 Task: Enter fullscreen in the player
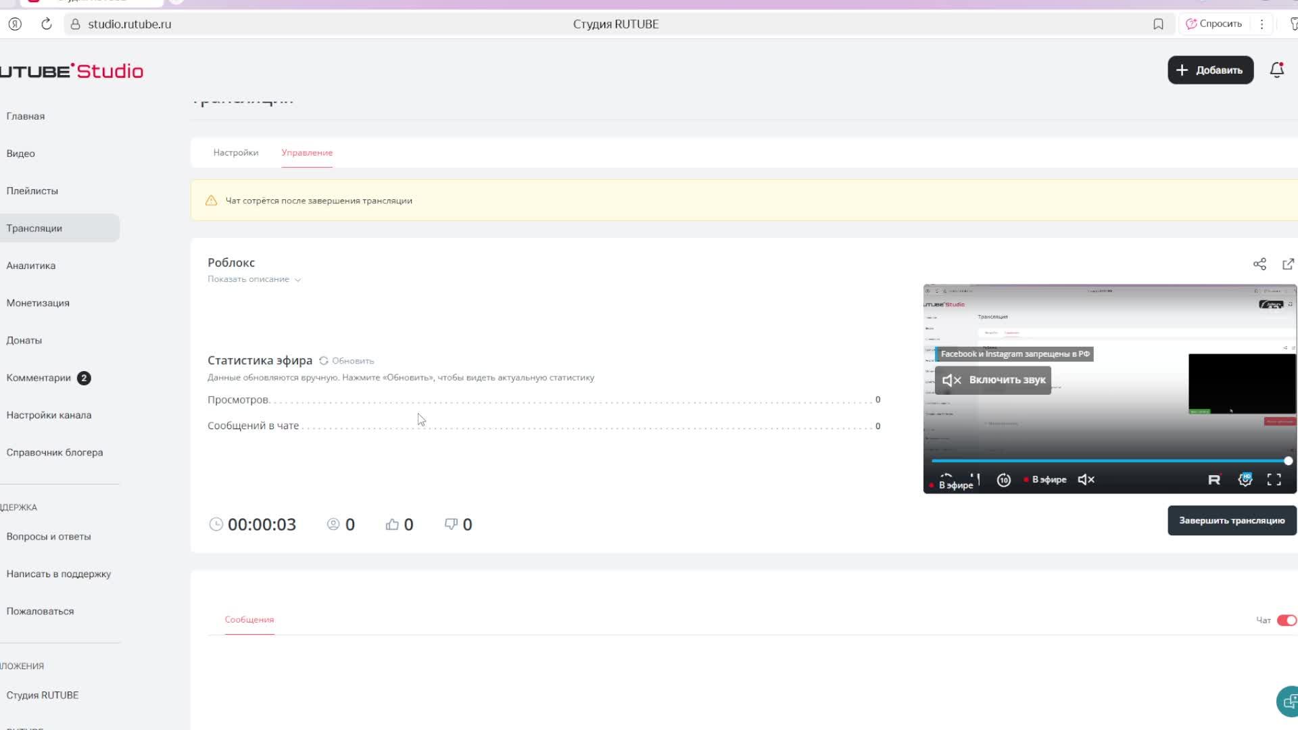pos(1274,479)
